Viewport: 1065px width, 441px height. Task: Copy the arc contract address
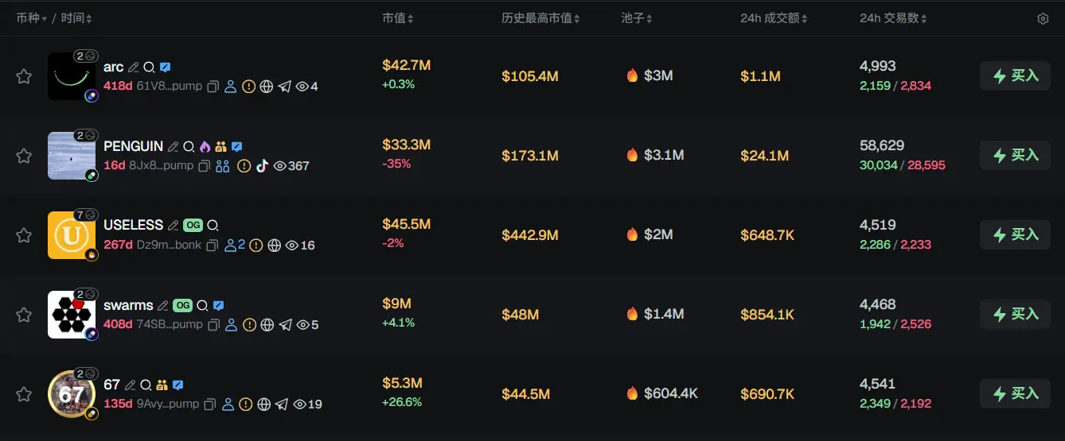coord(213,87)
